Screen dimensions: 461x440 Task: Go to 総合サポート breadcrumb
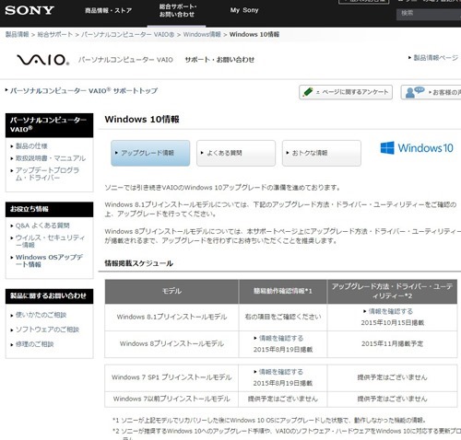click(55, 34)
